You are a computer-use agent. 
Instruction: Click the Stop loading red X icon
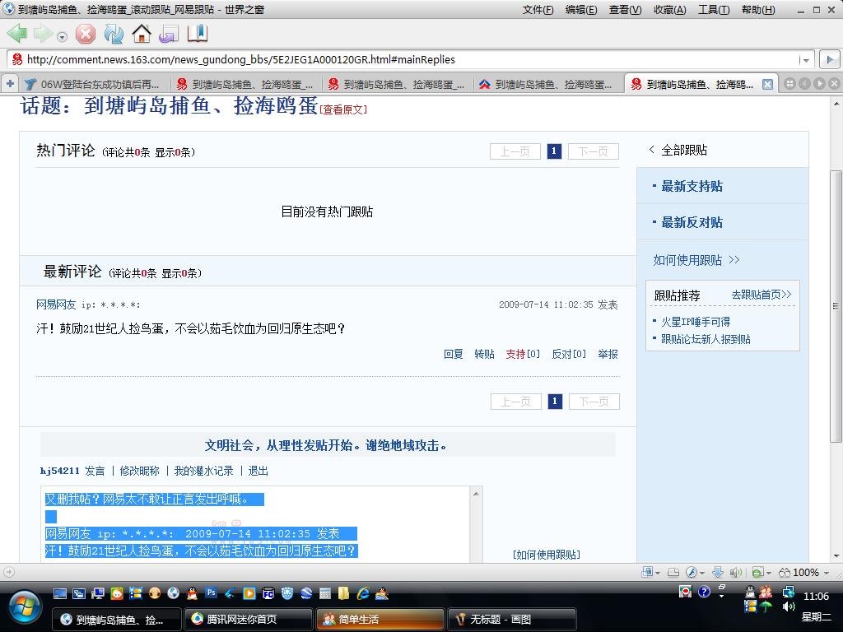point(86,34)
